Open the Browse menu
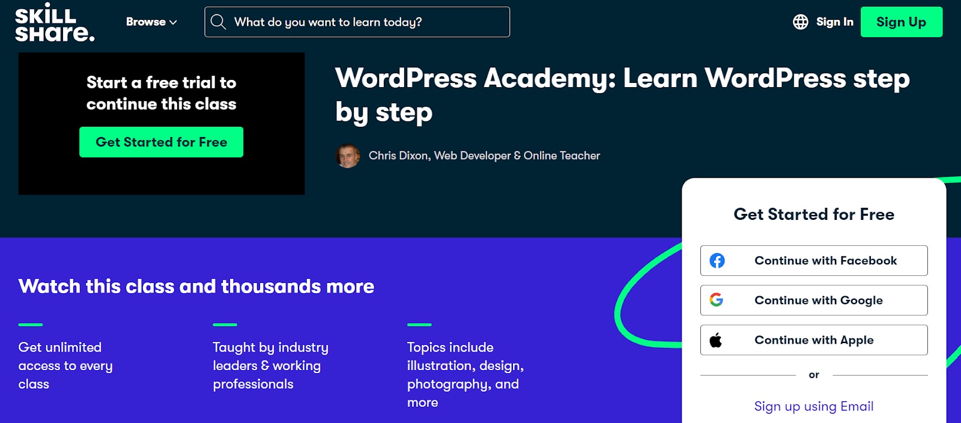Screen dimensions: 961x423 click(x=151, y=22)
